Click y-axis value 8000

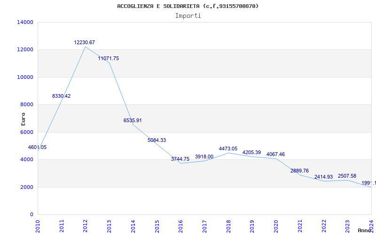27,104
